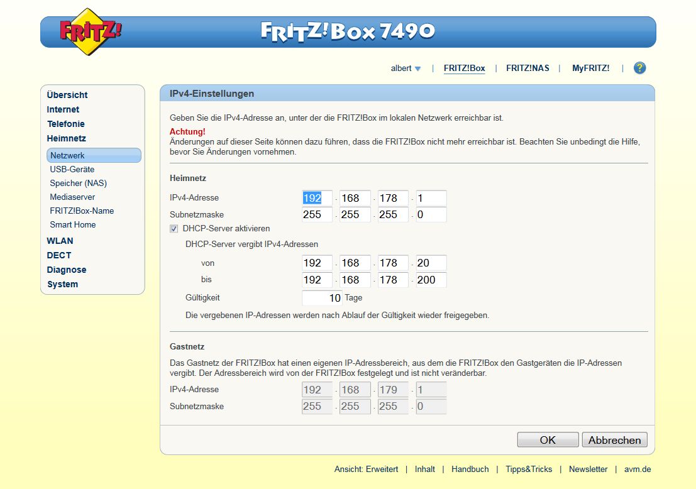Select the Heimnetz menu
This screenshot has width=696, height=489.
click(67, 138)
